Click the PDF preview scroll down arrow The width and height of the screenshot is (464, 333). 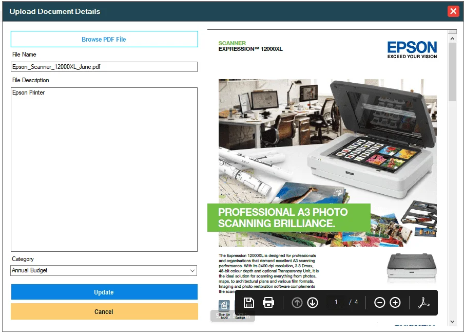tap(452, 322)
